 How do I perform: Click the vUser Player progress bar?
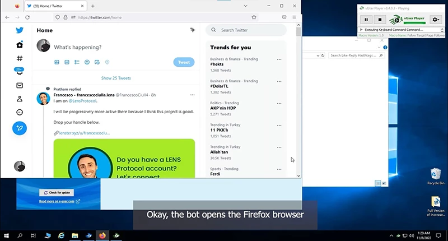(x=414, y=22)
